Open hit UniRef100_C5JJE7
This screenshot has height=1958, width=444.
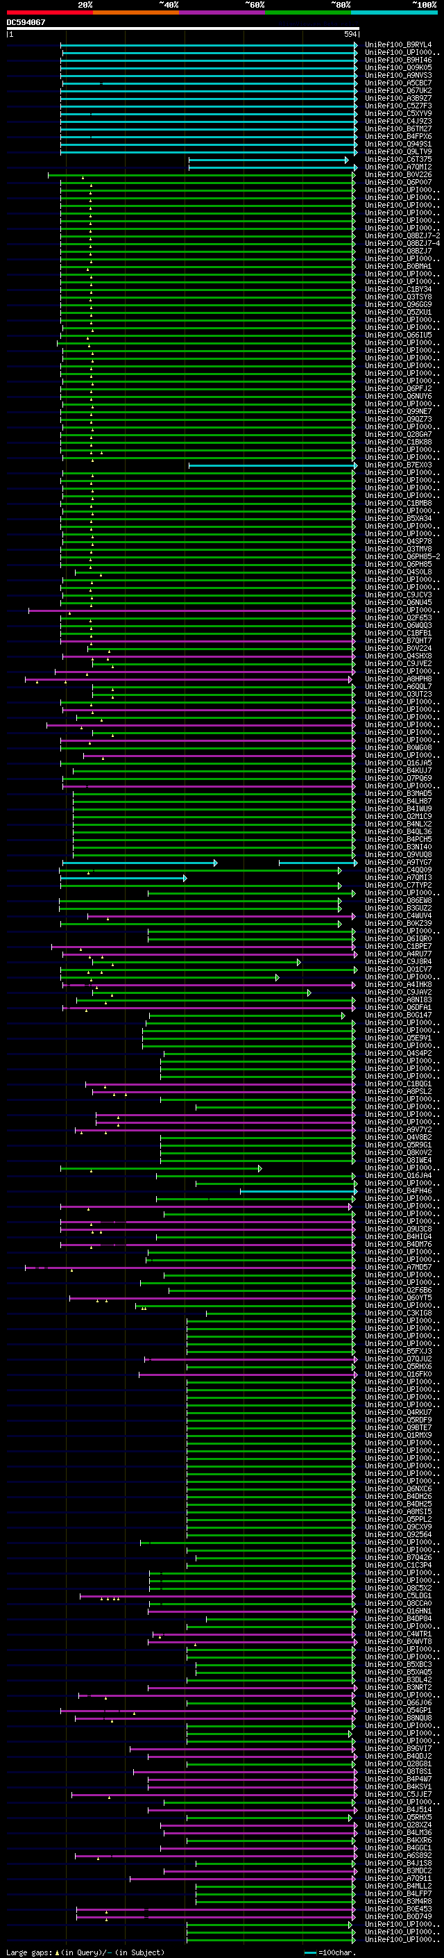[398, 1795]
